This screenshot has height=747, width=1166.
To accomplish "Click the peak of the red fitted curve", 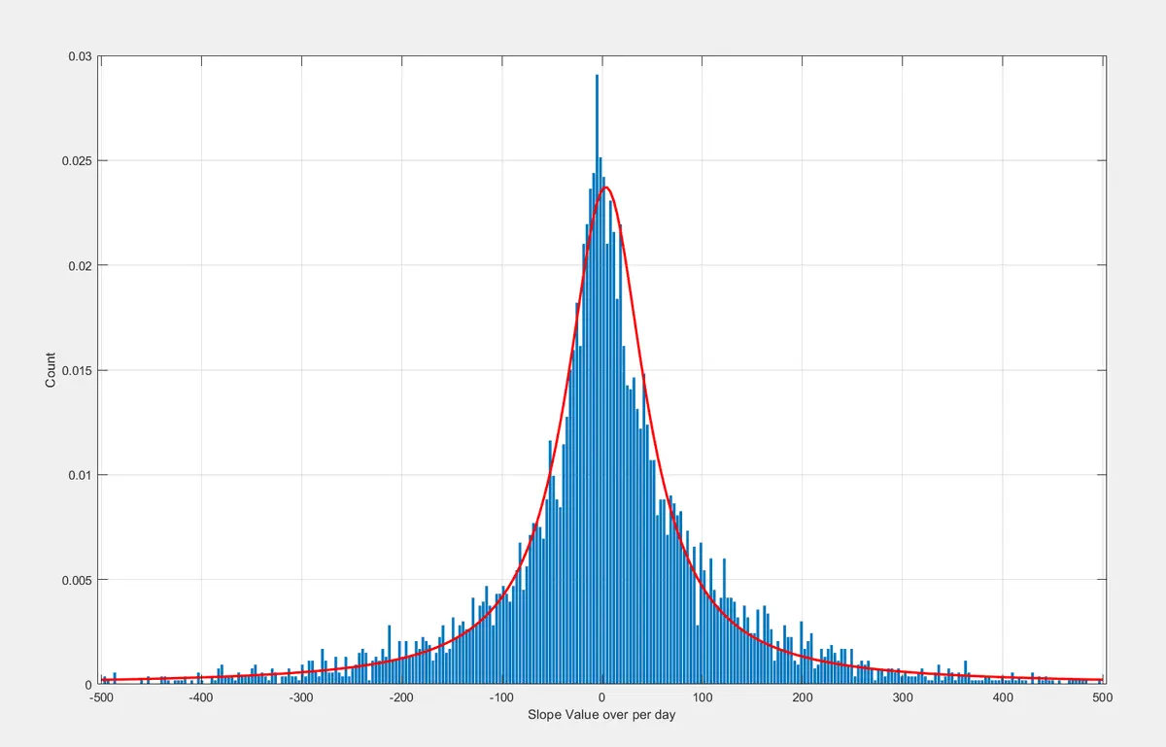I will [x=605, y=187].
